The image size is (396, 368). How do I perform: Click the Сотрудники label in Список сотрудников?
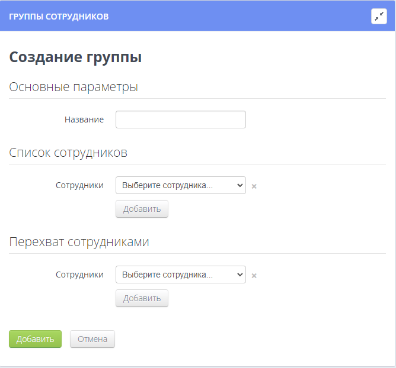pos(79,185)
